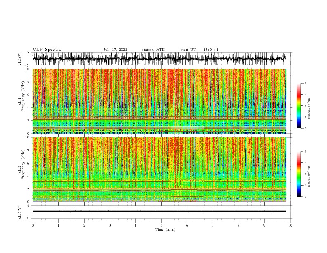Viewport: 327px width, 253px height.
Task: Click the "10" frequency tick on the ch.1 spectrogram
Action: click(28, 69)
